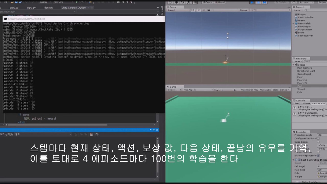
Task: Select the Scale tool in Unity toolbar
Action: pos(189,2)
